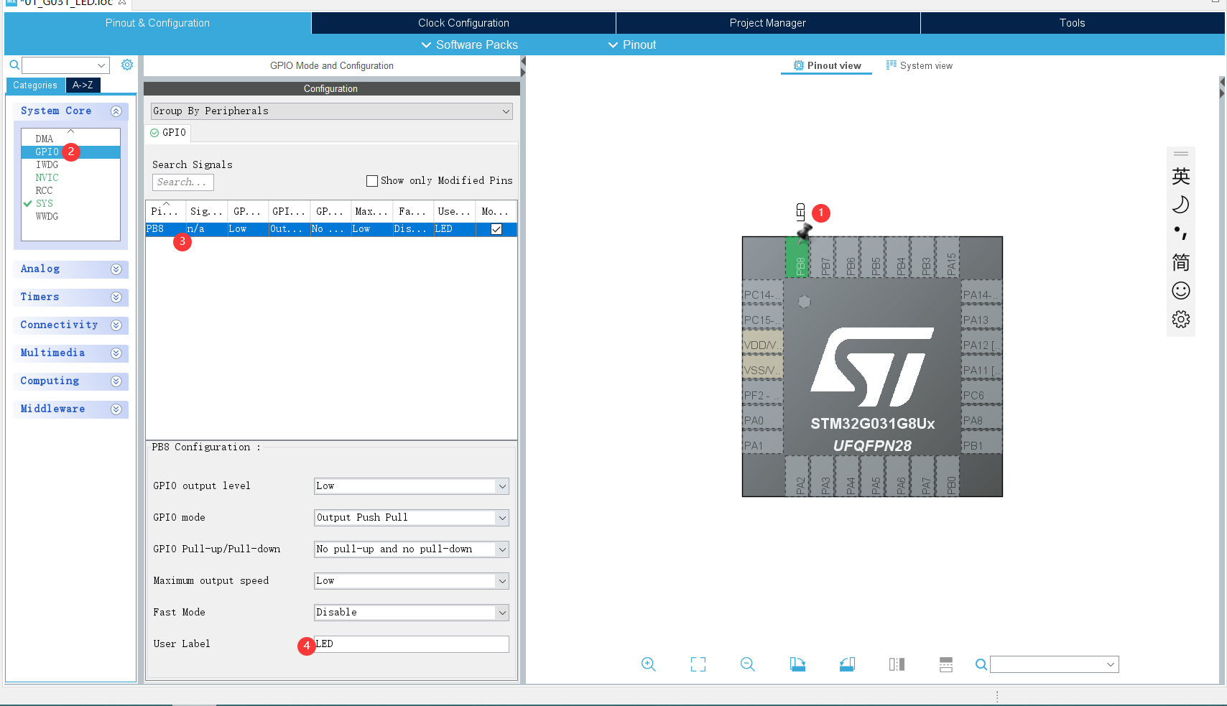The width and height of the screenshot is (1227, 706).
Task: Select NVIC in System Core list
Action: click(x=47, y=177)
